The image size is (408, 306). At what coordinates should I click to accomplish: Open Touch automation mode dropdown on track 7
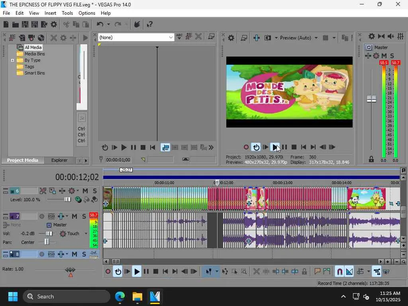(x=86, y=233)
